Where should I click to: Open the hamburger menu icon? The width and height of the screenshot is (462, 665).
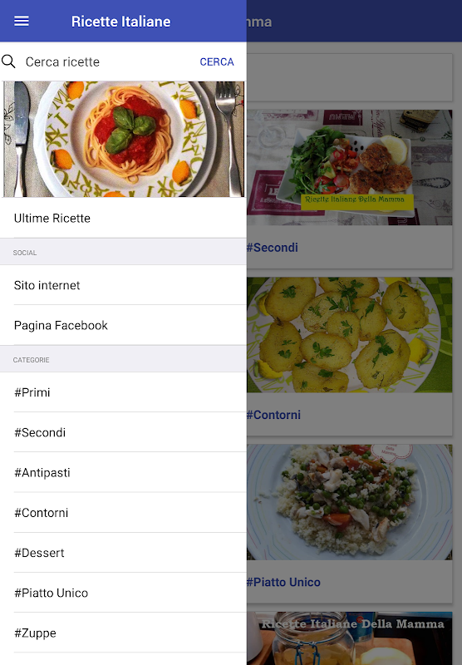(22, 22)
